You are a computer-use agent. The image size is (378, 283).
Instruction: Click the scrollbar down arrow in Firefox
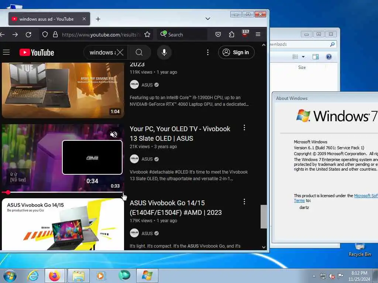point(264,247)
